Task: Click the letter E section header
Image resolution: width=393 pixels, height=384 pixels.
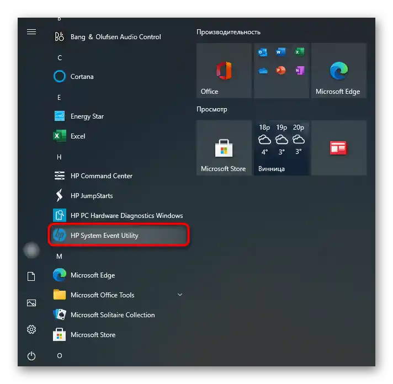Action: pyautogui.click(x=59, y=98)
